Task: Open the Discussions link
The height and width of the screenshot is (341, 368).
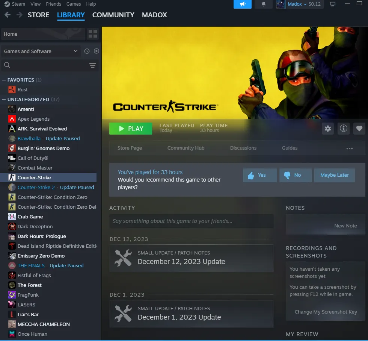Action: [243, 148]
